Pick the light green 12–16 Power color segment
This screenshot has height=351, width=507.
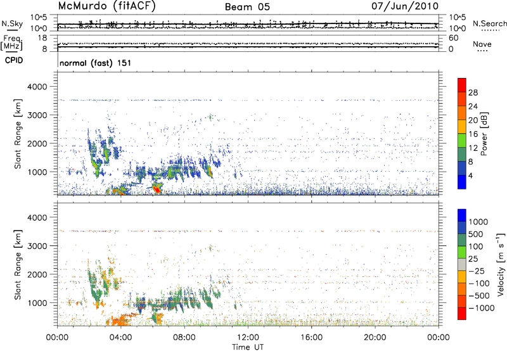point(462,141)
